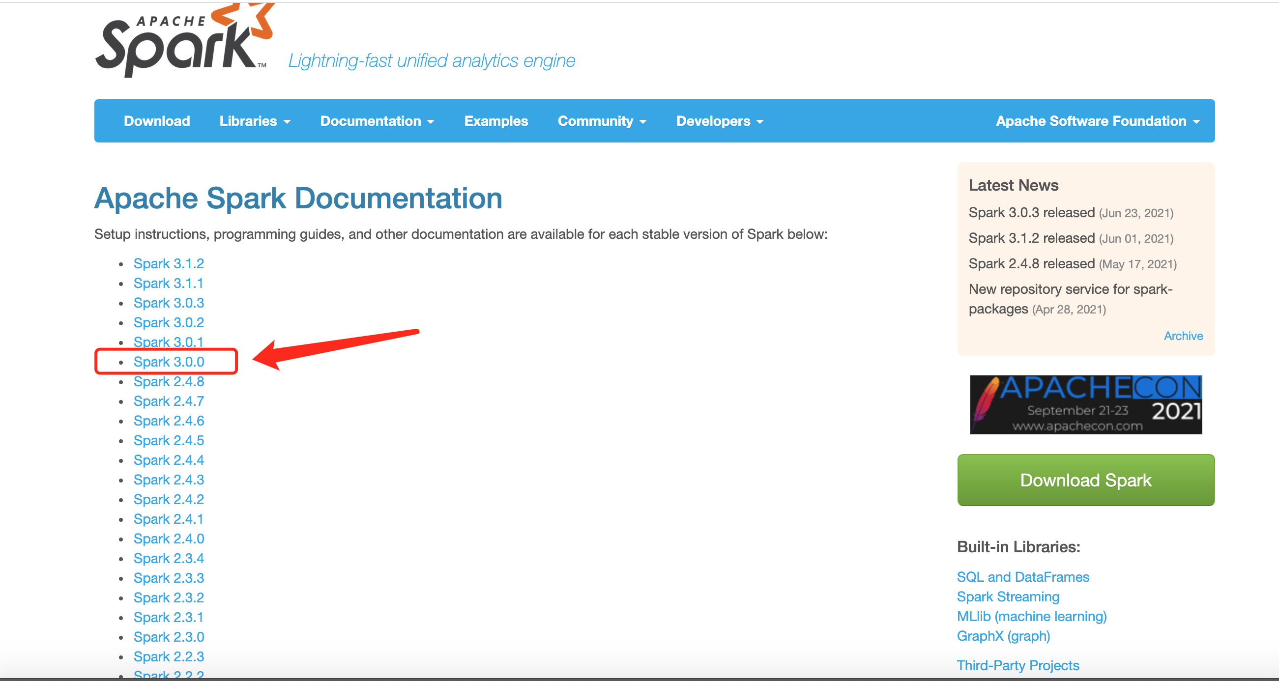Open the Community dropdown menu
Screen dimensions: 1279x681
point(601,121)
